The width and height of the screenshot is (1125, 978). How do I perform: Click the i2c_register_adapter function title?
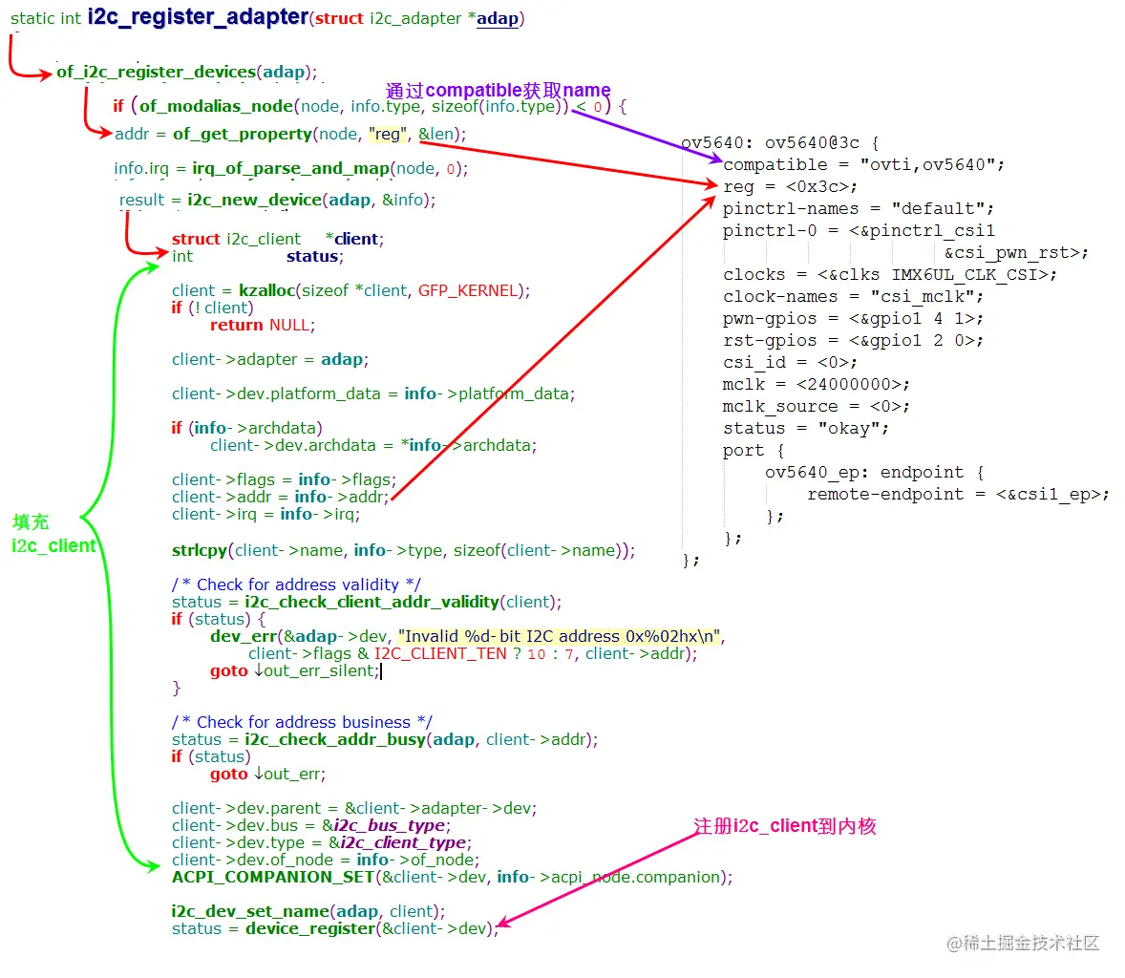[196, 16]
